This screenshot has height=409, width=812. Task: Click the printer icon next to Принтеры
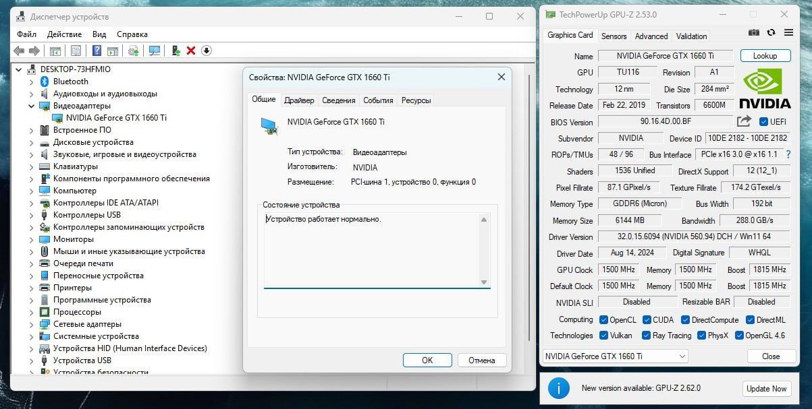pyautogui.click(x=45, y=288)
